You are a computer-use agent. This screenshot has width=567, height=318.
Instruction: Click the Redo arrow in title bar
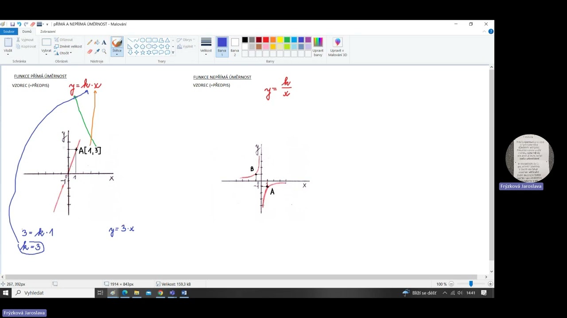tap(26, 24)
